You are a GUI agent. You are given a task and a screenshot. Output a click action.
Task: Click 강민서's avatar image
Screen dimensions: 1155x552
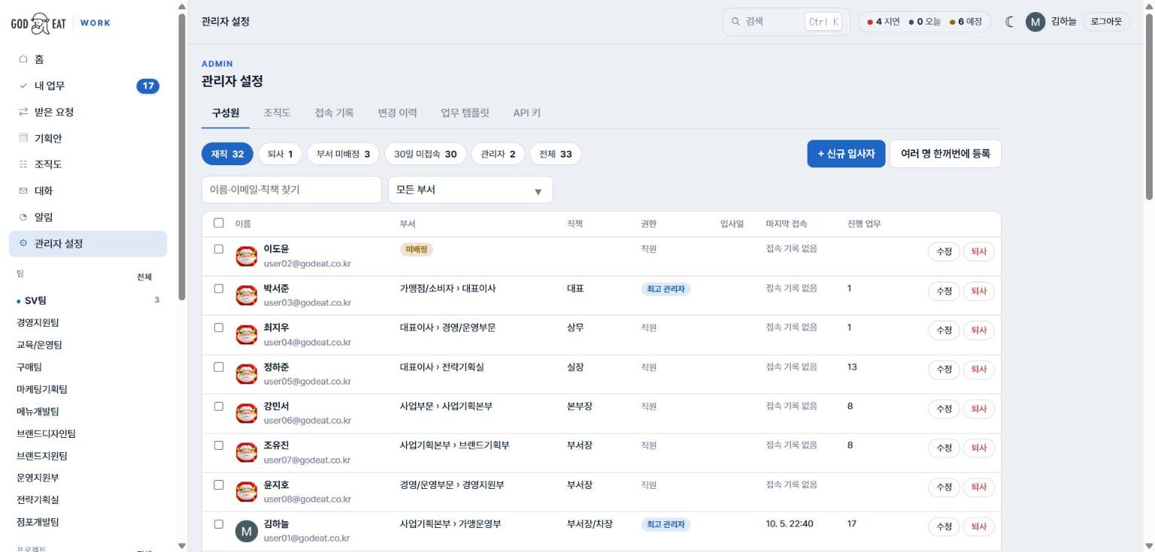(247, 414)
